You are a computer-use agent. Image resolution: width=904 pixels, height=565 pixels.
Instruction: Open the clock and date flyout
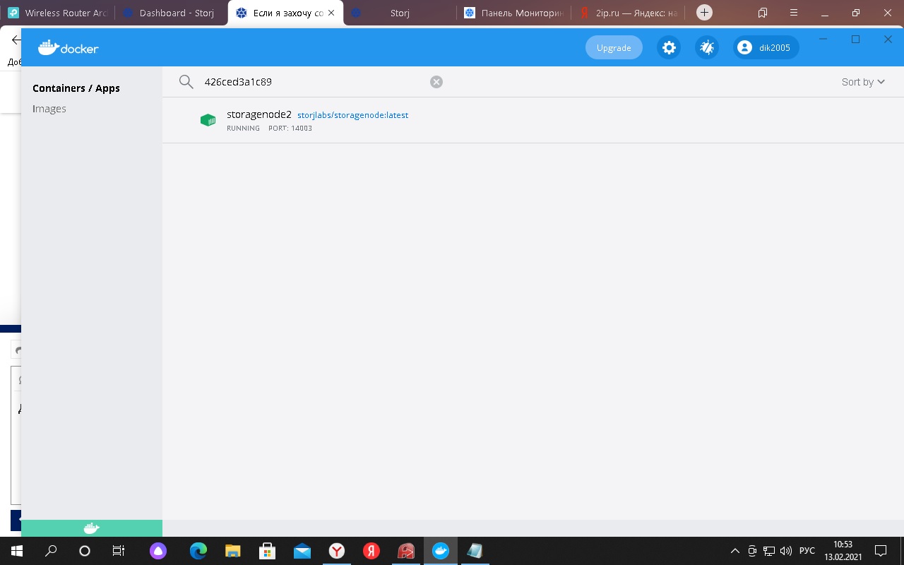tap(843, 551)
